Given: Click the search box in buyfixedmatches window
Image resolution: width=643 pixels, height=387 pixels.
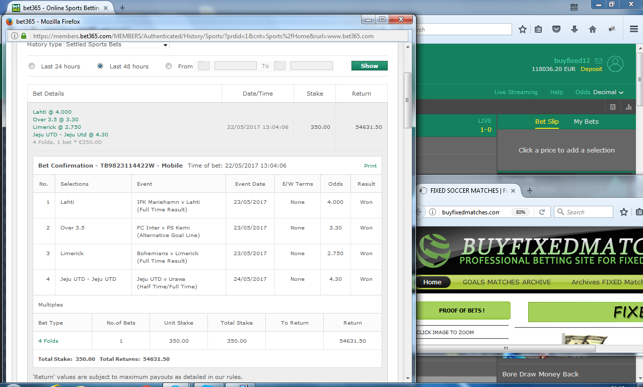Looking at the screenshot, I should tap(583, 212).
